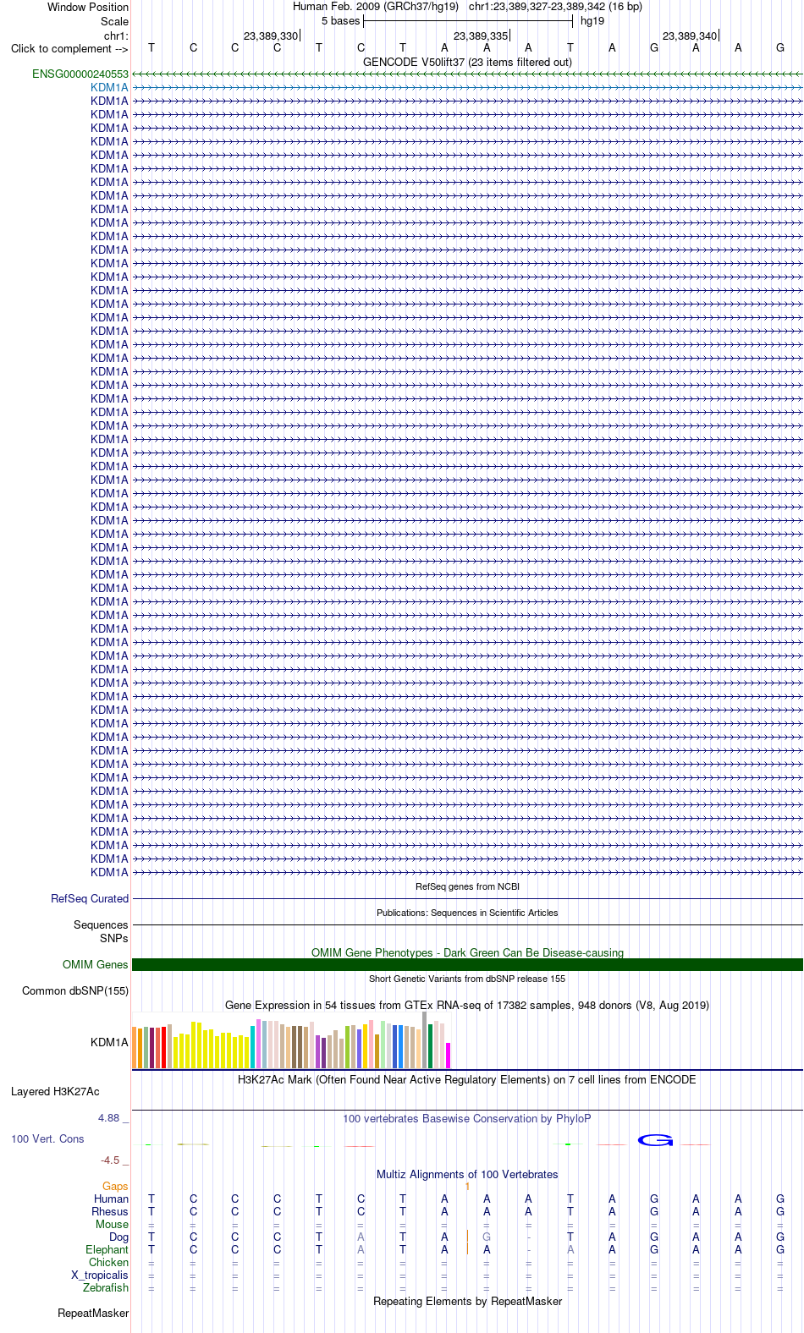Click the Scale track label

point(115,21)
